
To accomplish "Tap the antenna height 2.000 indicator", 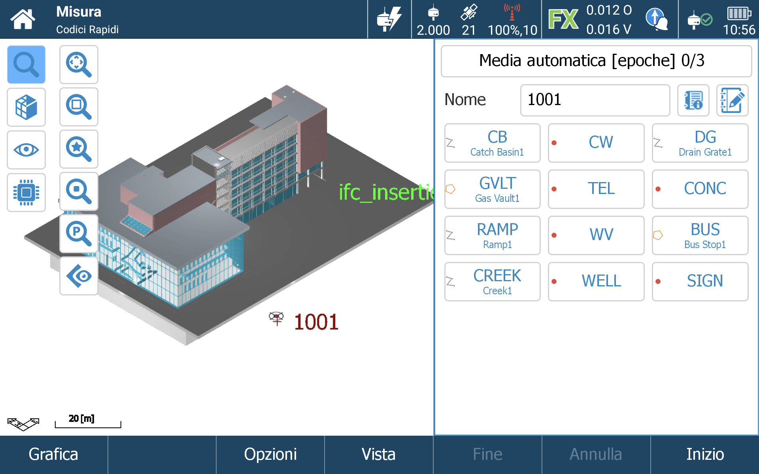I will (x=433, y=20).
